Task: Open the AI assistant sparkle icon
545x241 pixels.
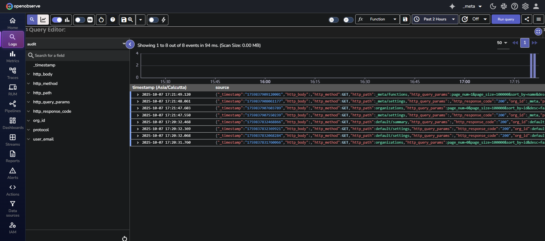Action: [x=452, y=6]
